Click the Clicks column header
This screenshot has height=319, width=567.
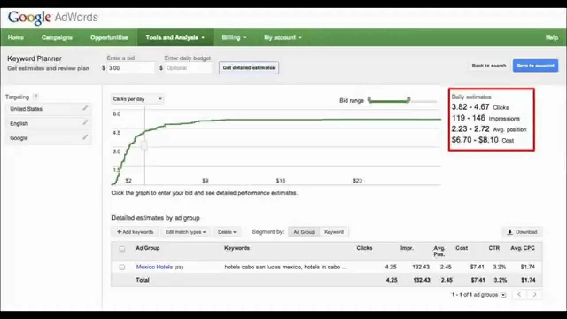point(364,248)
